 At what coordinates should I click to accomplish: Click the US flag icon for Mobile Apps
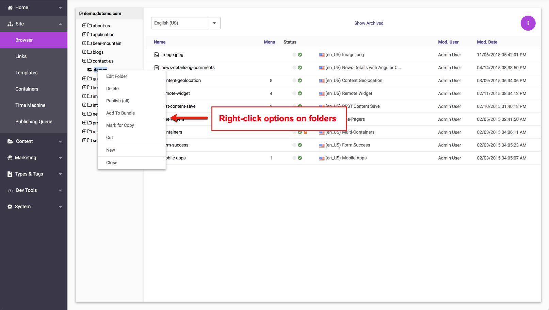(321, 158)
